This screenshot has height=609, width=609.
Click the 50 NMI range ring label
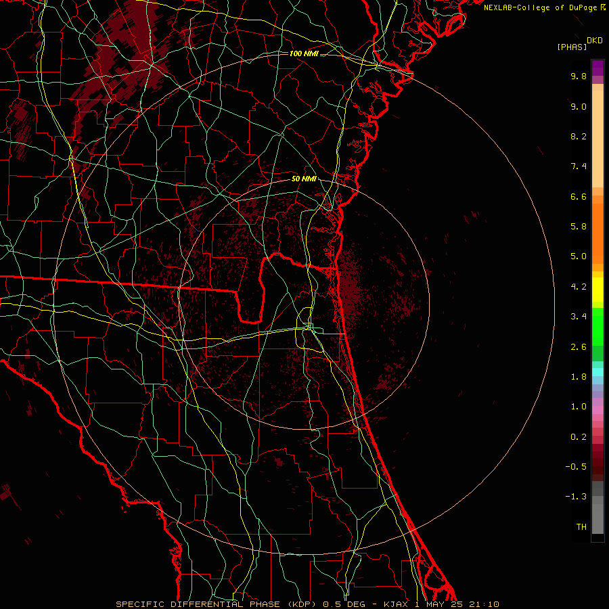(304, 179)
